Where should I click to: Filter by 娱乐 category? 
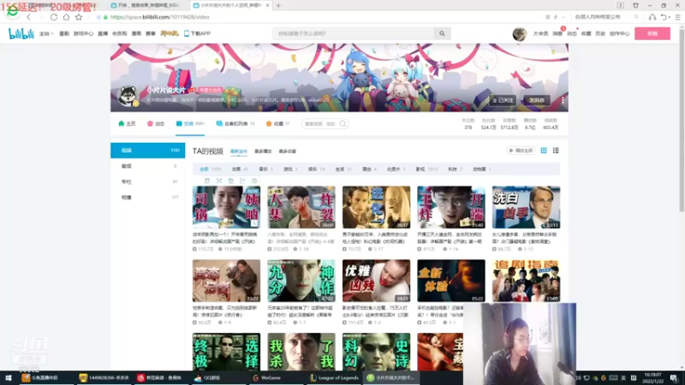point(316,169)
